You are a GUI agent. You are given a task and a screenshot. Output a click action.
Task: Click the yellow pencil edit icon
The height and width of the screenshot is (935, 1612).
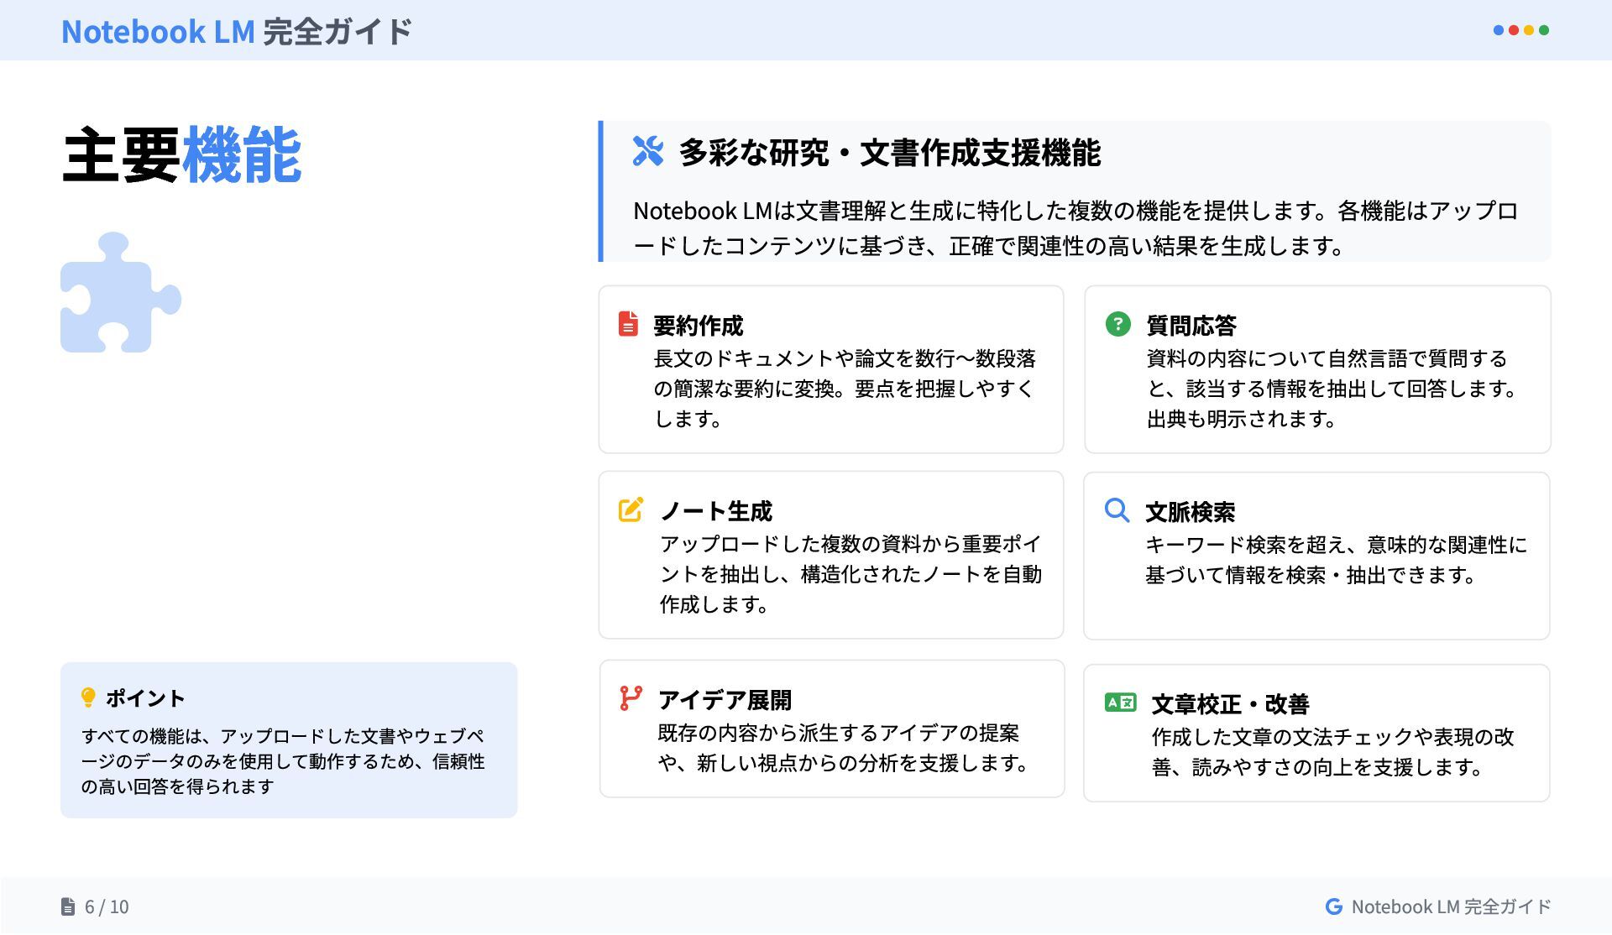[x=631, y=509]
